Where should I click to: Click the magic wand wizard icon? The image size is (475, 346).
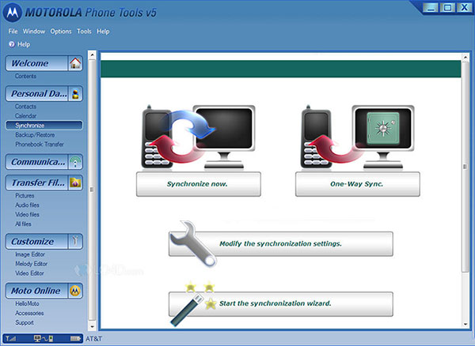[x=193, y=303]
